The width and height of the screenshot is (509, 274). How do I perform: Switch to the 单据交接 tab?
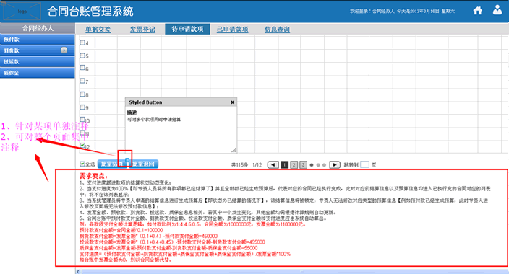click(98, 30)
